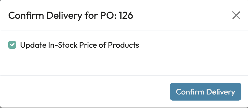Toggle the green checkmark box
The height and width of the screenshot is (108, 248).
pos(12,45)
